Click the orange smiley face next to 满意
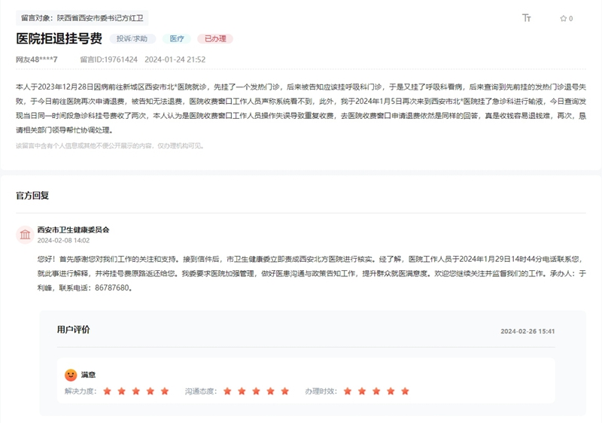Screen dimensions: 602x423 [71, 374]
